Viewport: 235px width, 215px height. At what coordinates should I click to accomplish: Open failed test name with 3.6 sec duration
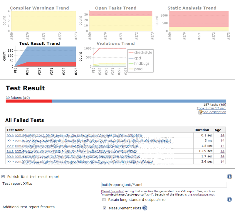coord(84,162)
